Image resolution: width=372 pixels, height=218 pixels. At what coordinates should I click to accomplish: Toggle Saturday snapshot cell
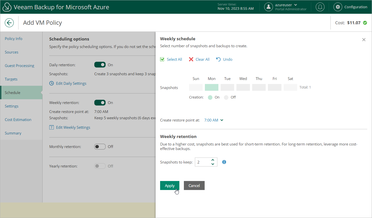[x=290, y=87]
